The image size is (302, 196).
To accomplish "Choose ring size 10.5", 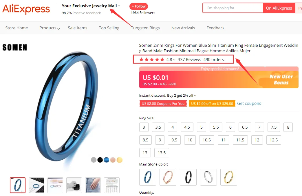I will [x=207, y=140].
